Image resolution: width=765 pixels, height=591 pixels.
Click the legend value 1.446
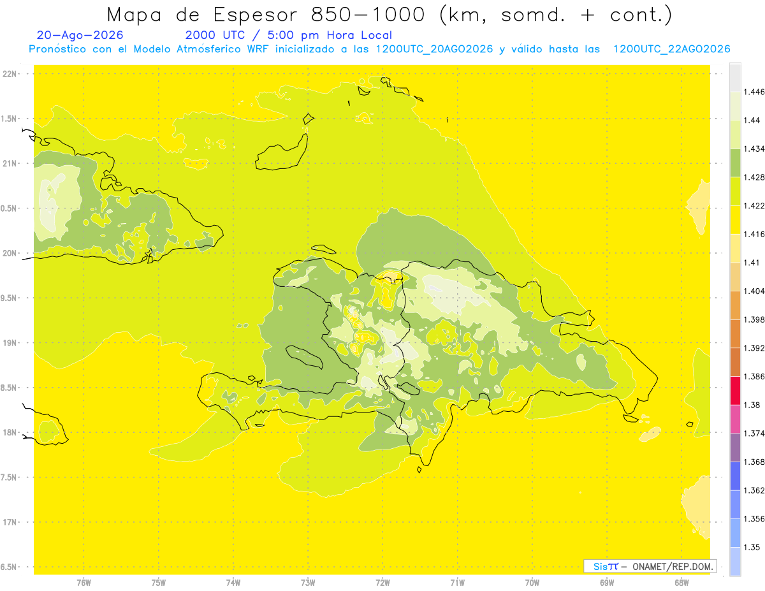[754, 92]
